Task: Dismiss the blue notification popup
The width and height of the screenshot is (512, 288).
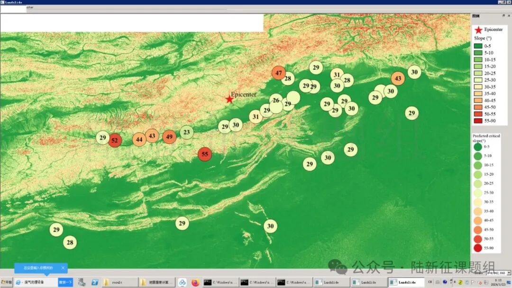Action: 63,268
